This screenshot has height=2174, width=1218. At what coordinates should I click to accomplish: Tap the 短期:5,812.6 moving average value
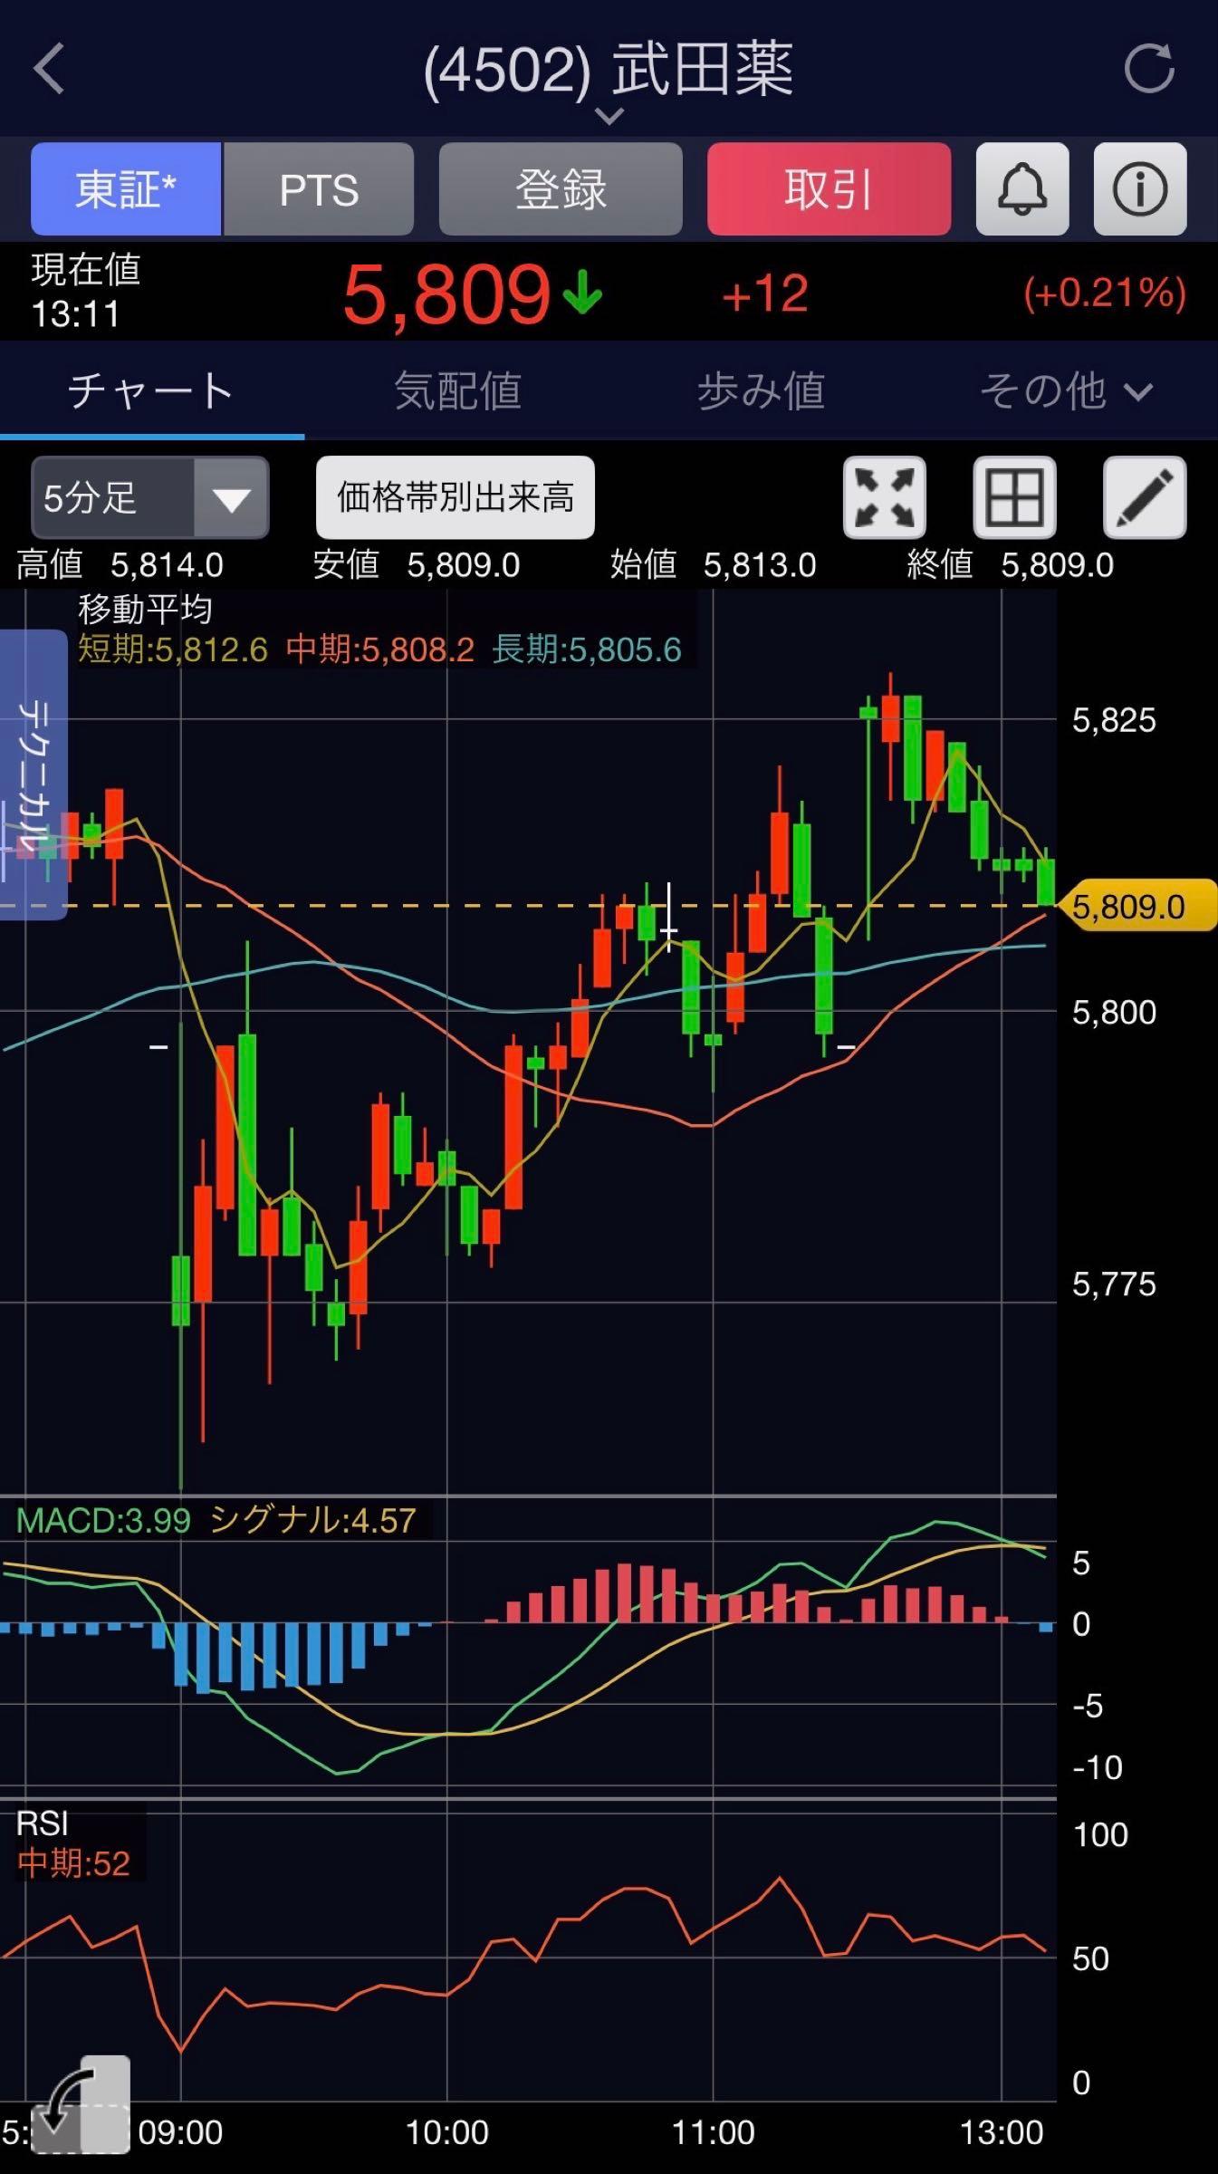173,649
